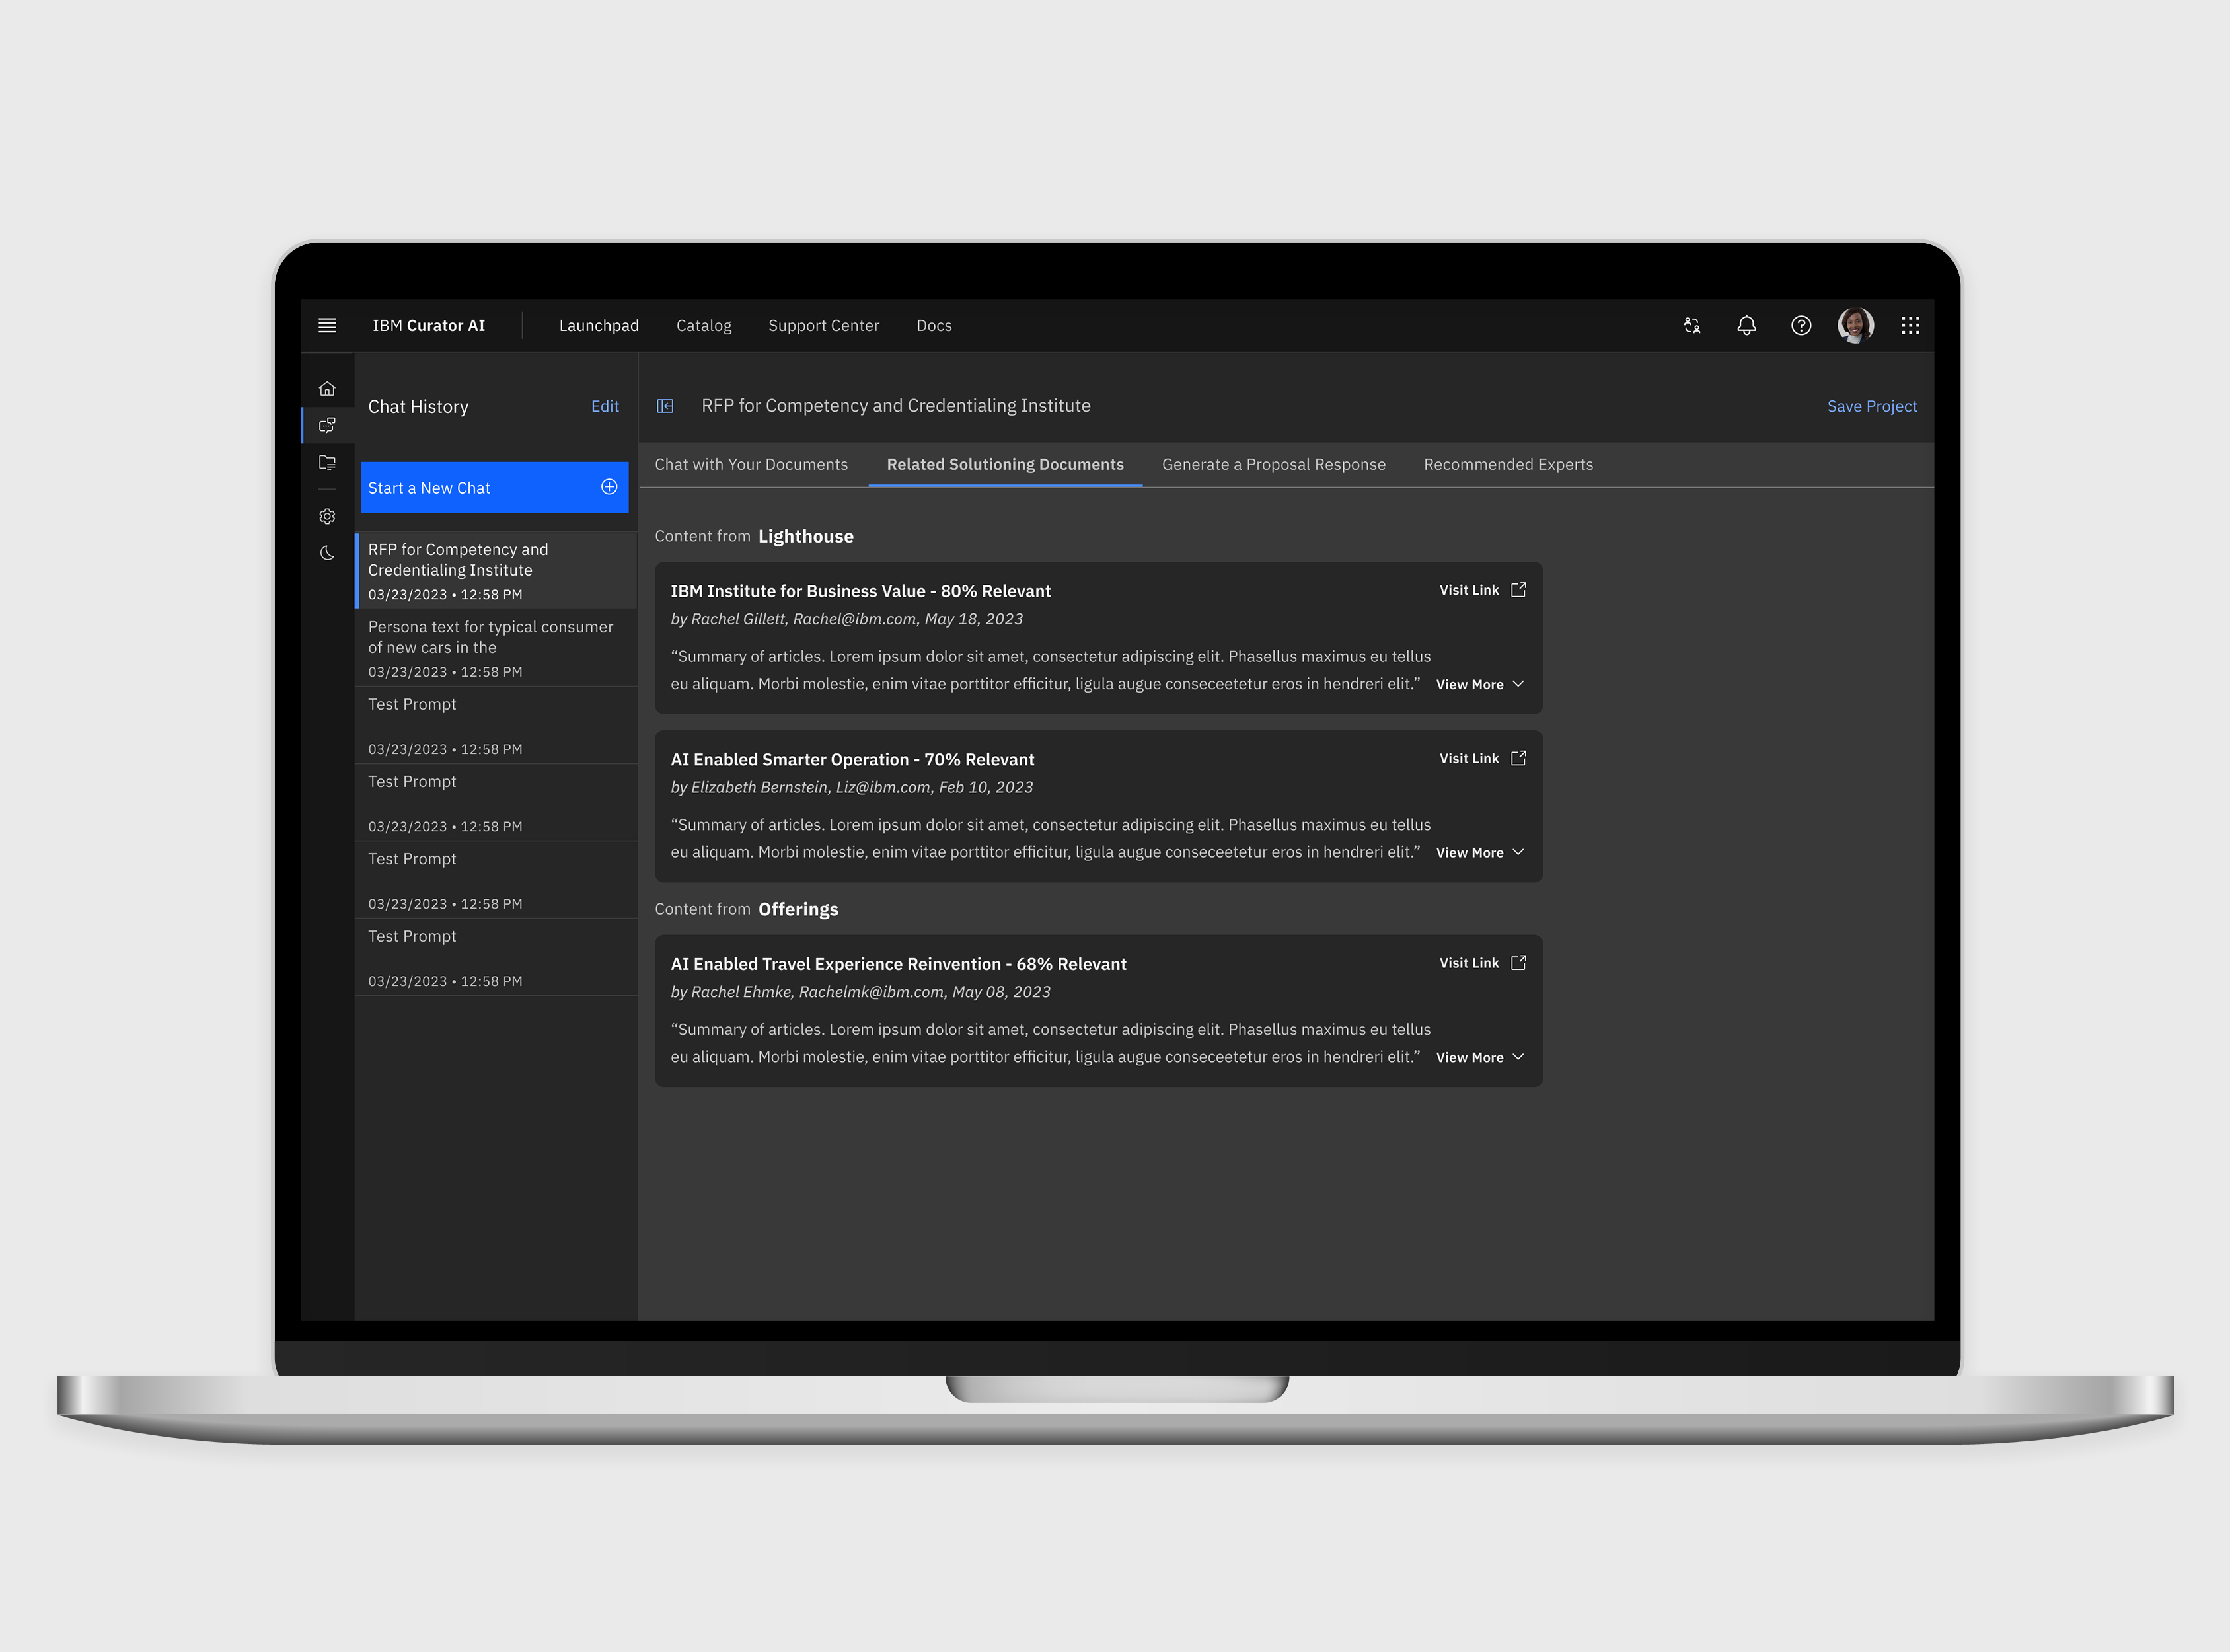Screen dimensions: 2230x1652
Task: Open the hamburger navigation menu
Action: tap(327, 325)
